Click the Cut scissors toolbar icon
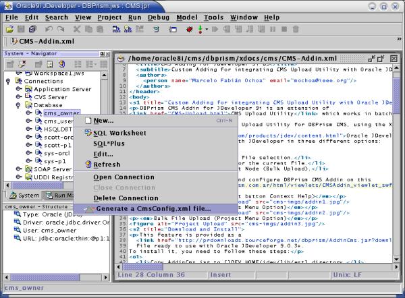 (77, 29)
